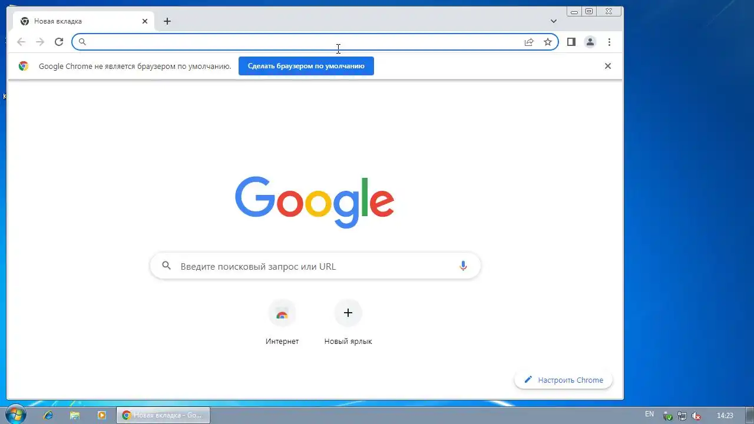
Task: Click the Chrome taskbar button Новая вкладка
Action: click(163, 415)
